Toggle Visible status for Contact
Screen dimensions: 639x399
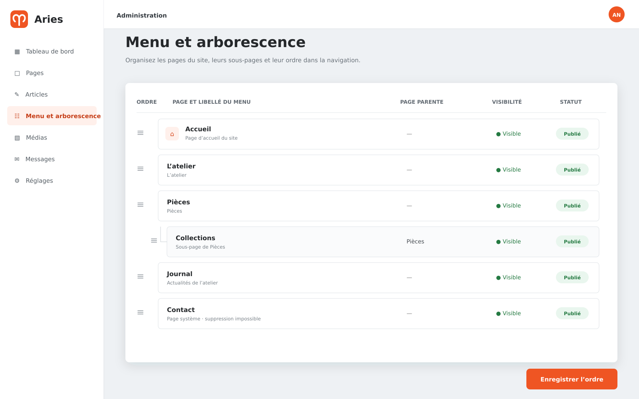[508, 314]
